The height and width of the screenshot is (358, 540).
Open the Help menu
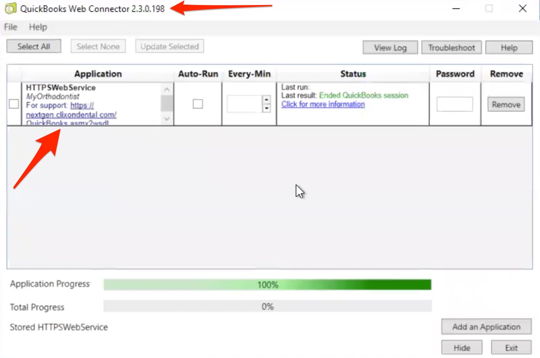click(38, 27)
